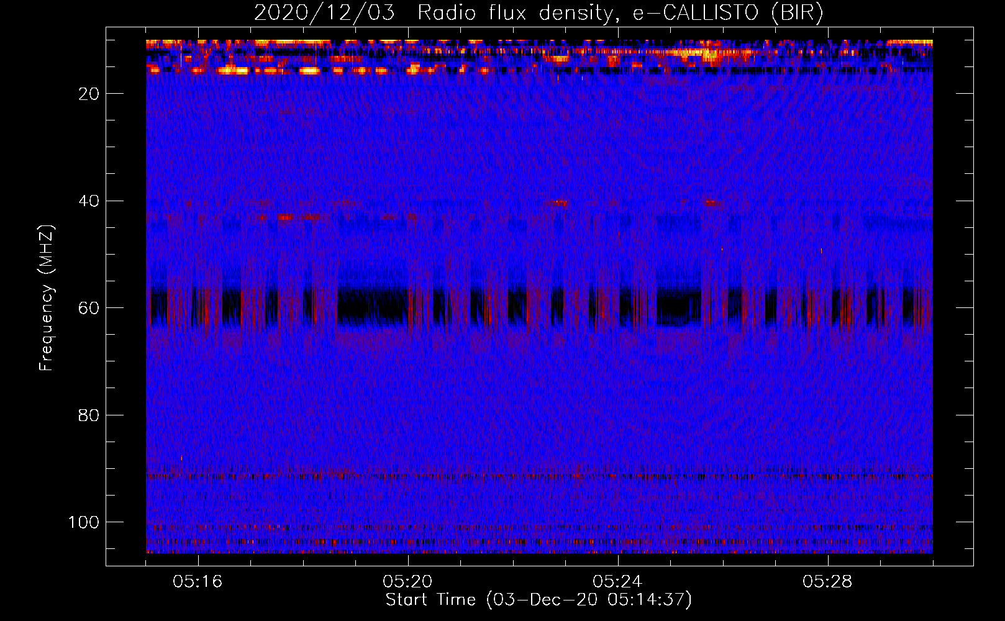The width and height of the screenshot is (1005, 621).
Task: Click the 05:16 time tick label
Action: click(x=198, y=582)
